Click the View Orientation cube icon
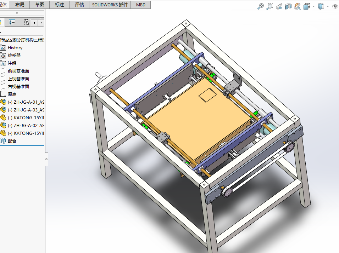The width and height of the screenshot is (339, 253). point(307,6)
